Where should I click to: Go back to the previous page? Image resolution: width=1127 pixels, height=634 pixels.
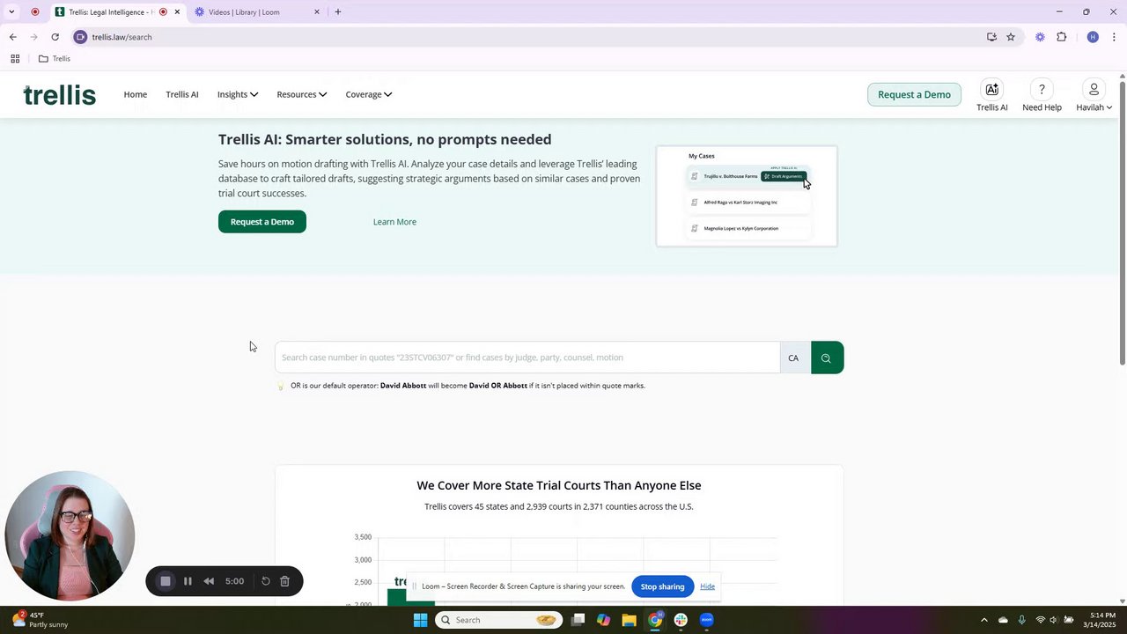pos(12,37)
